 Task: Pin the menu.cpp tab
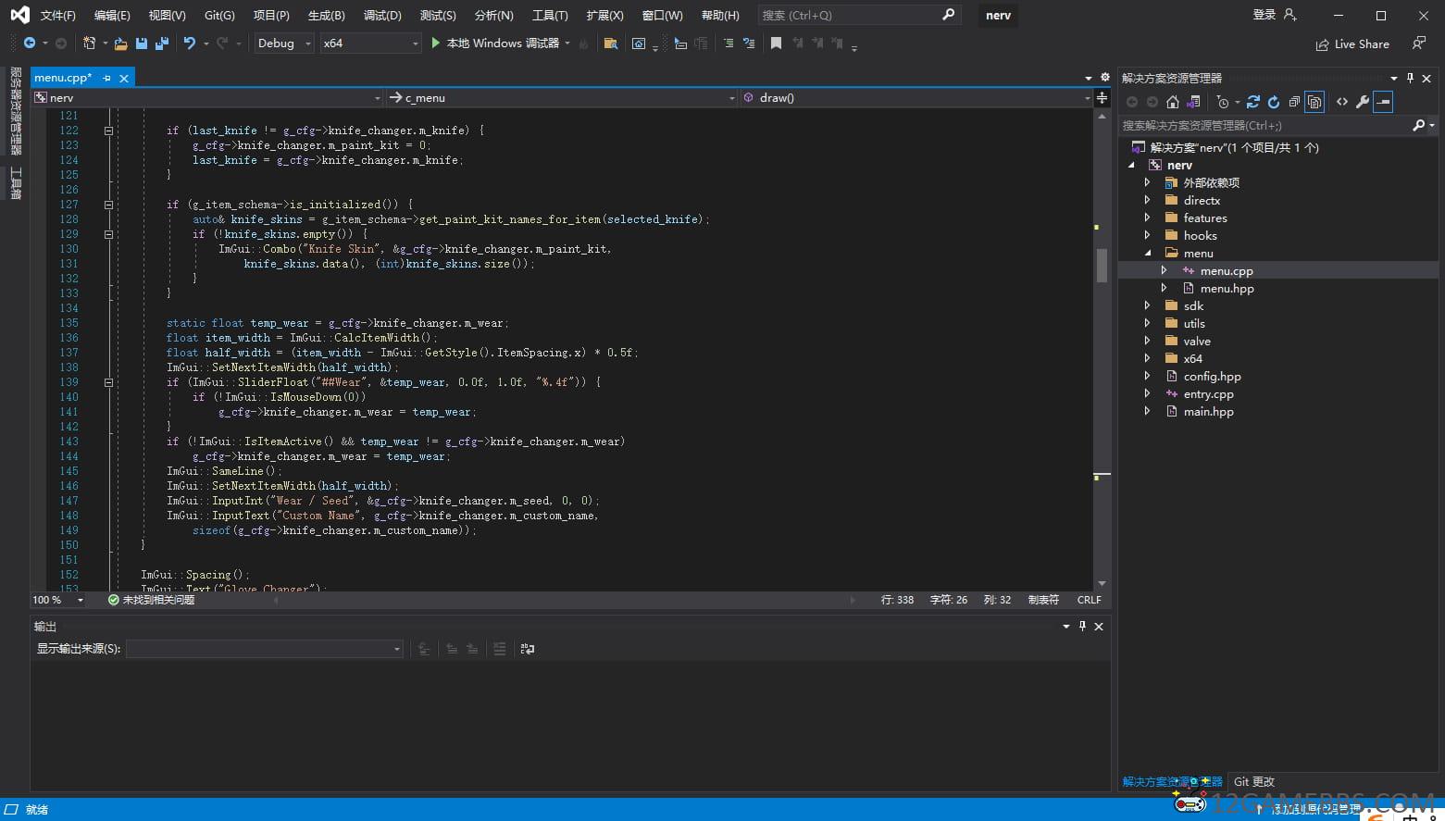(x=107, y=79)
